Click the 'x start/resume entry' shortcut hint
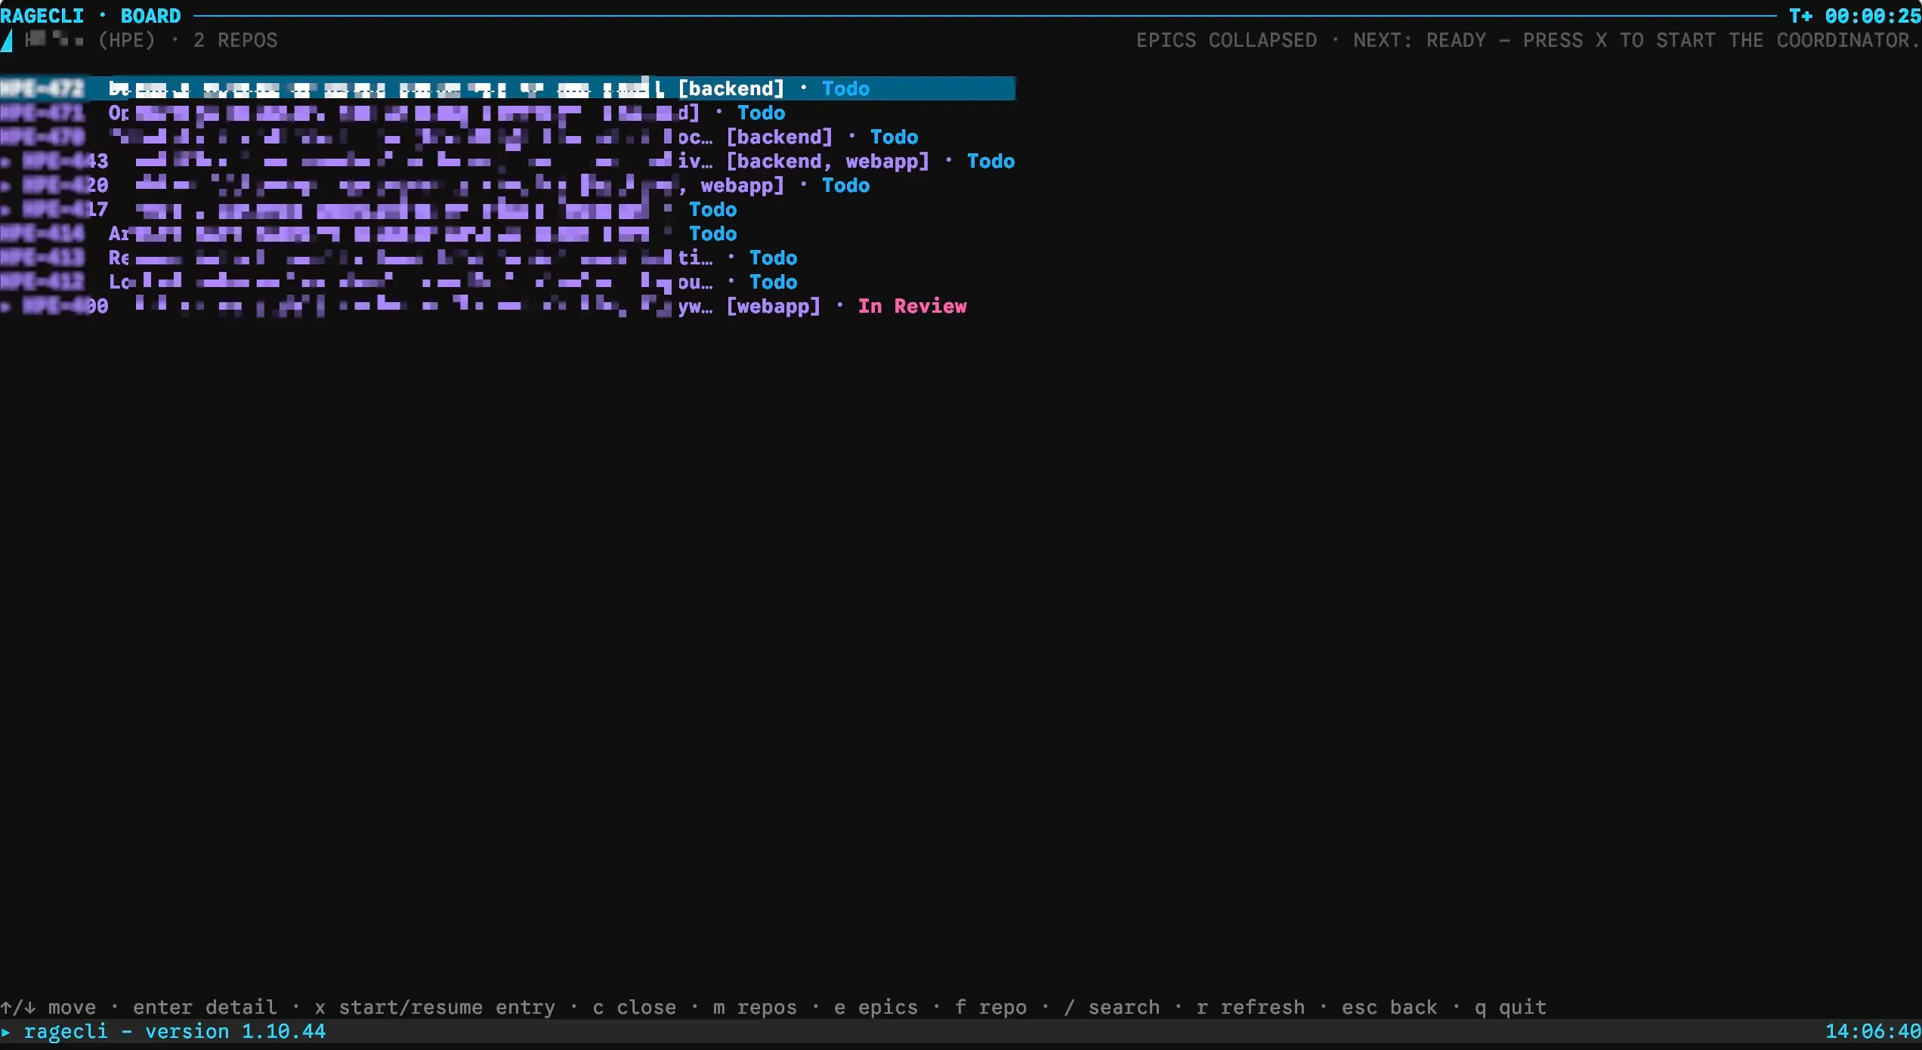The width and height of the screenshot is (1922, 1050). pyautogui.click(x=434, y=1007)
